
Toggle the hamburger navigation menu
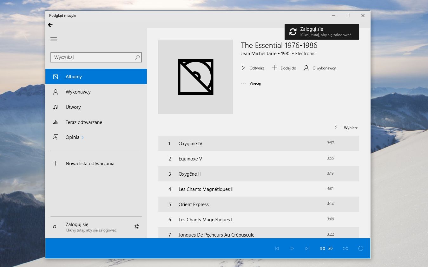54,39
